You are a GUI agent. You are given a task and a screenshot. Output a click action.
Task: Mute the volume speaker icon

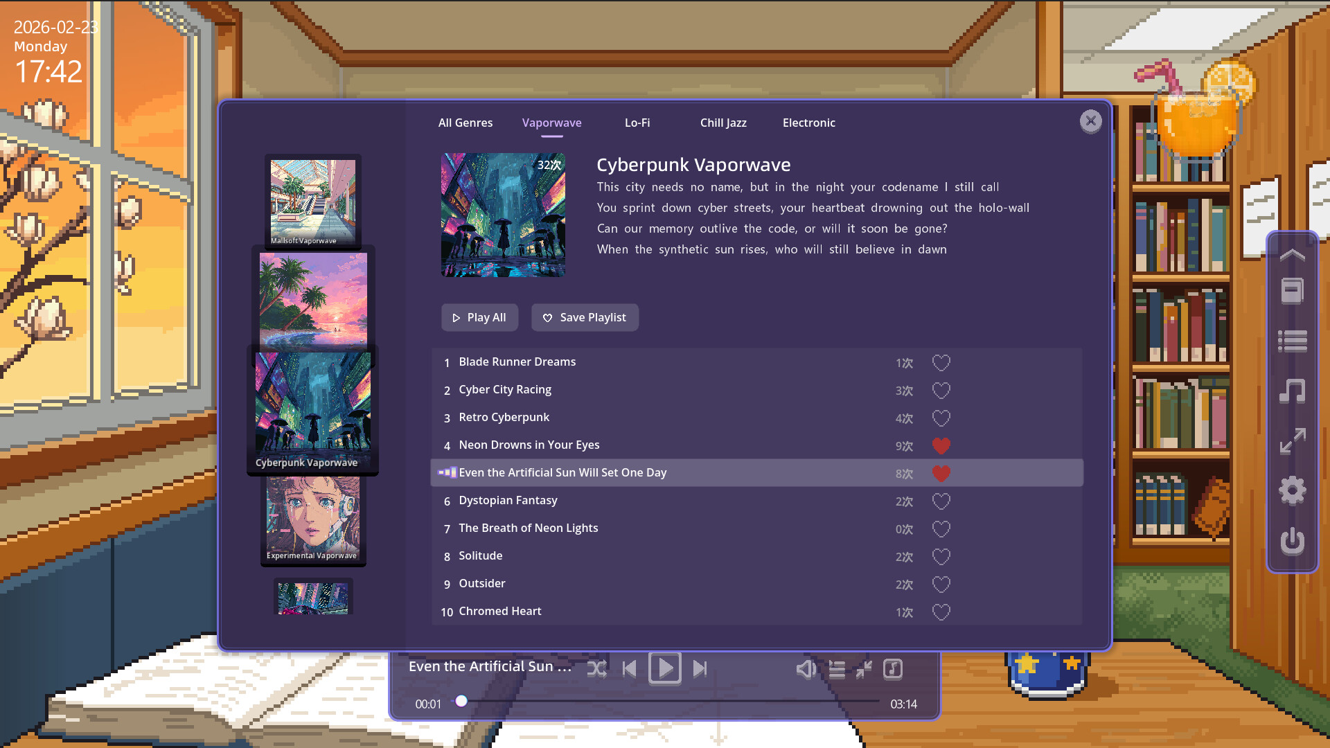[805, 668]
